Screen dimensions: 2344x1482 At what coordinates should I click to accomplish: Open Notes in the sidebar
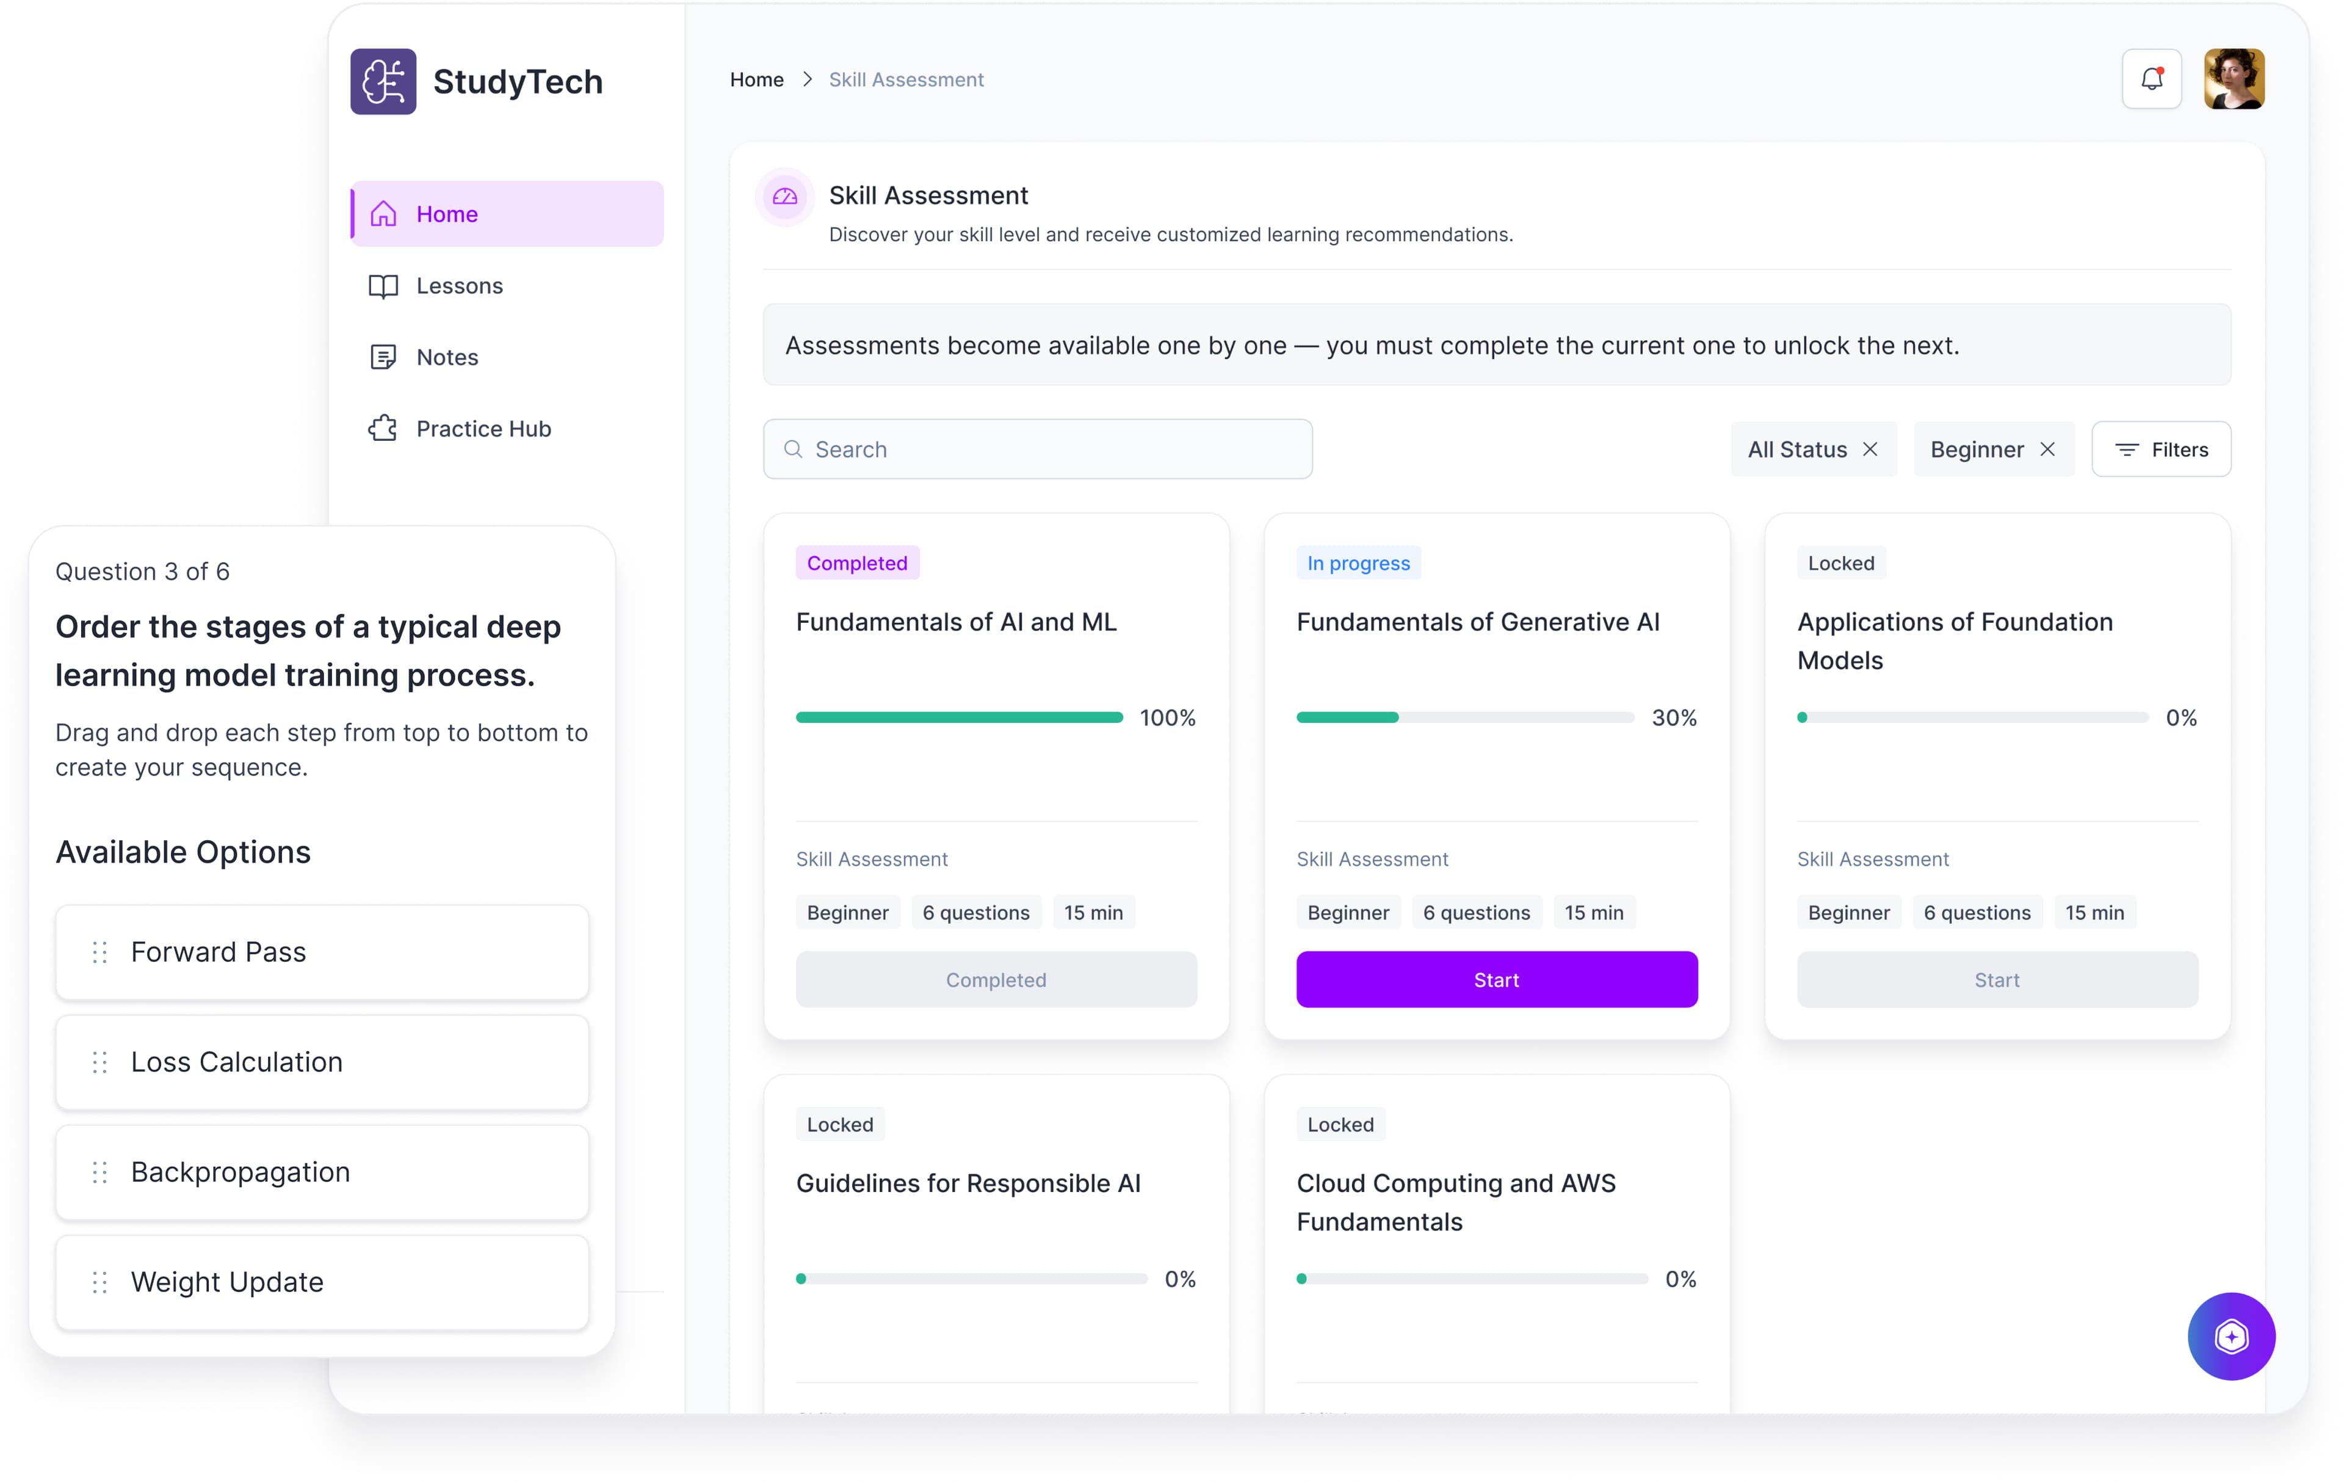507,357
